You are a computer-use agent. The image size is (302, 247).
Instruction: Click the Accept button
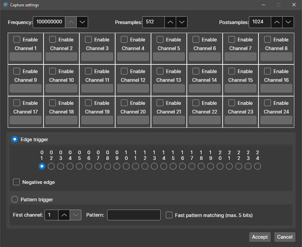[260, 237]
